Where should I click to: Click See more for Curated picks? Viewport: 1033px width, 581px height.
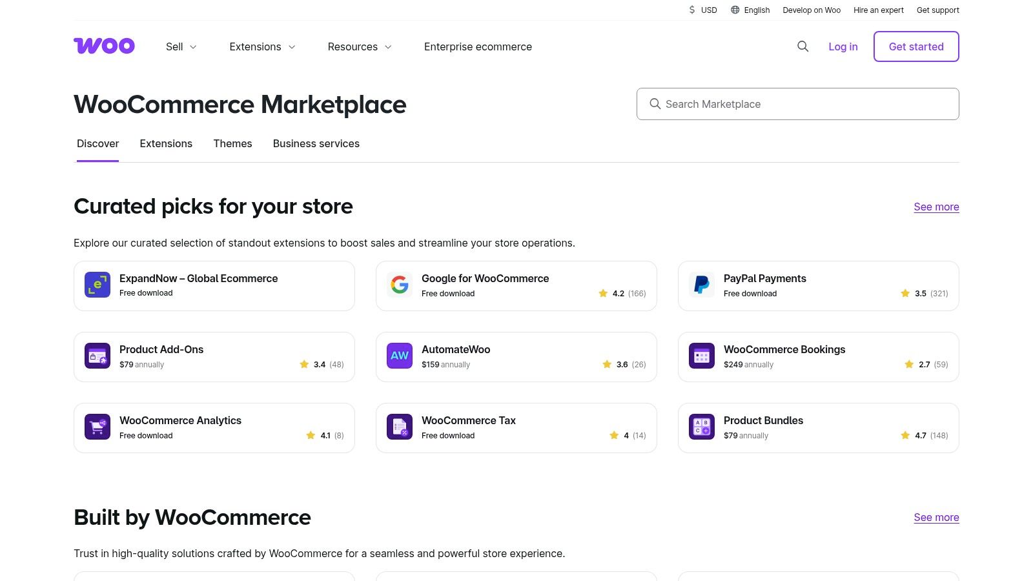(936, 207)
